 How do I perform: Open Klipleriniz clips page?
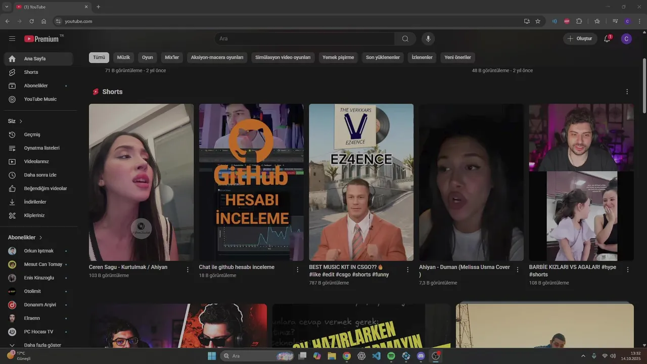(x=39, y=215)
